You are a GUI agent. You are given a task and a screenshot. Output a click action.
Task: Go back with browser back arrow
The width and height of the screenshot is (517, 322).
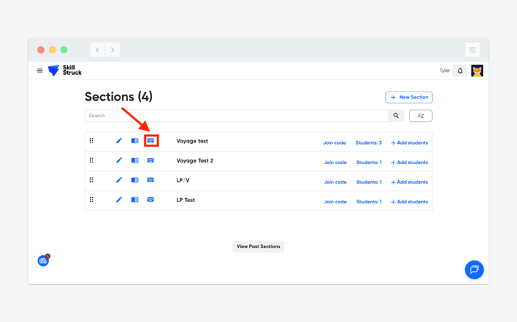98,50
